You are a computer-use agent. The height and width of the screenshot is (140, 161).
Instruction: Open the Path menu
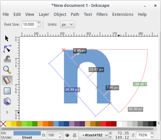point(75,14)
